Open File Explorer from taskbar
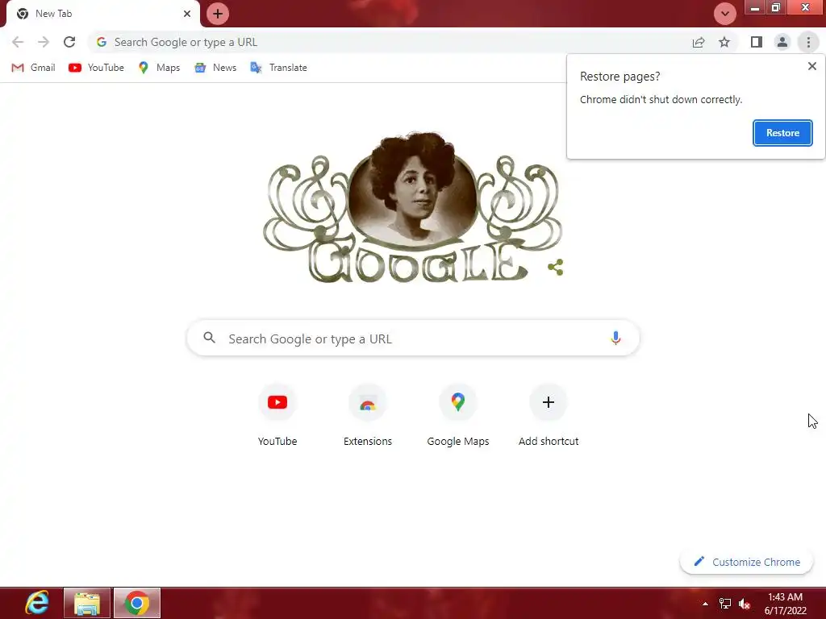This screenshot has width=826, height=619. point(87,603)
